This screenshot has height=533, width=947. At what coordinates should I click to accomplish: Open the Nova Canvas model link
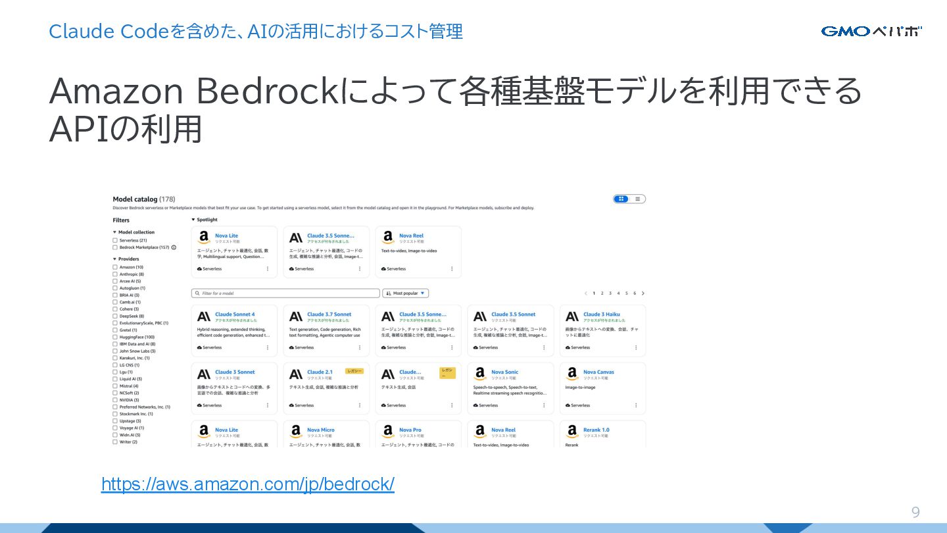tap(598, 372)
